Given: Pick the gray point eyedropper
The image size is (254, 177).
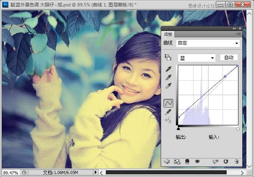Looking at the screenshot, I should (169, 78).
